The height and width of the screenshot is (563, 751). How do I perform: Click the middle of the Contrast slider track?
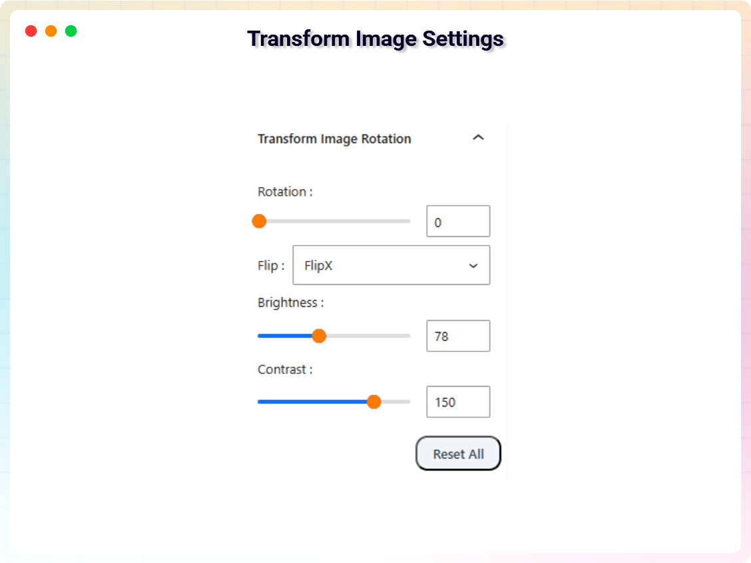click(x=334, y=402)
